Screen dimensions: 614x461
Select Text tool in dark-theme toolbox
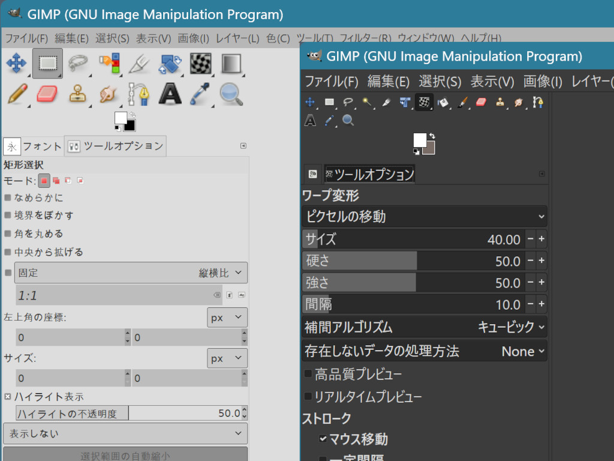[x=310, y=120]
